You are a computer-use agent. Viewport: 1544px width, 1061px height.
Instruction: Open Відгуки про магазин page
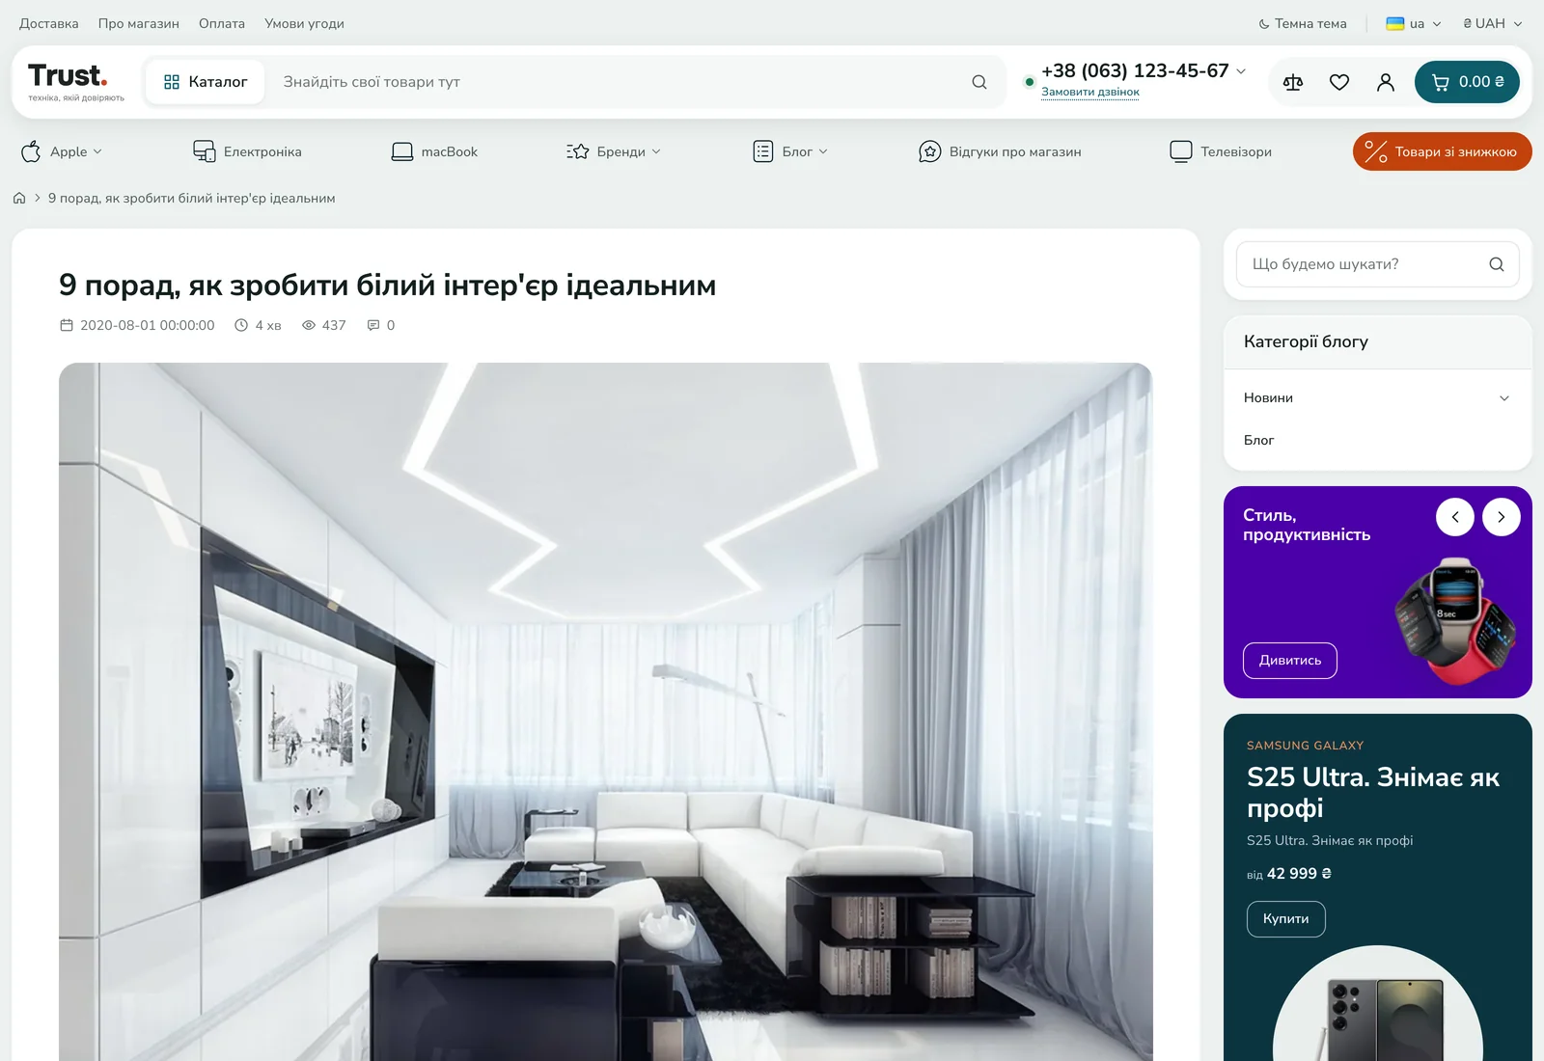[x=1000, y=151]
